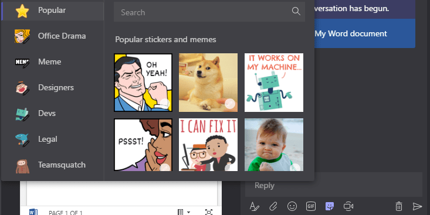Open the My Word document tab message
Screen dimensions: 430x215
pyautogui.click(x=364, y=33)
